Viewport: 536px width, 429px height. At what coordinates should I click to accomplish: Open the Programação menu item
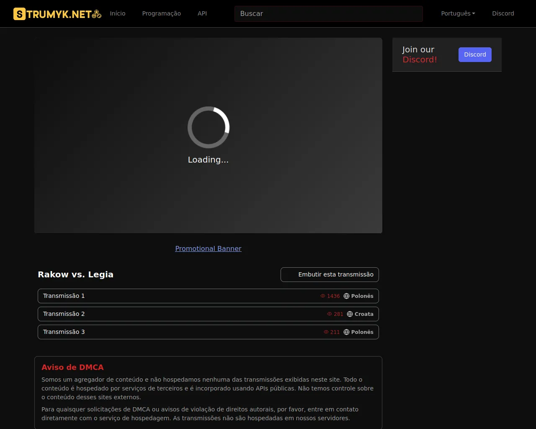[161, 13]
